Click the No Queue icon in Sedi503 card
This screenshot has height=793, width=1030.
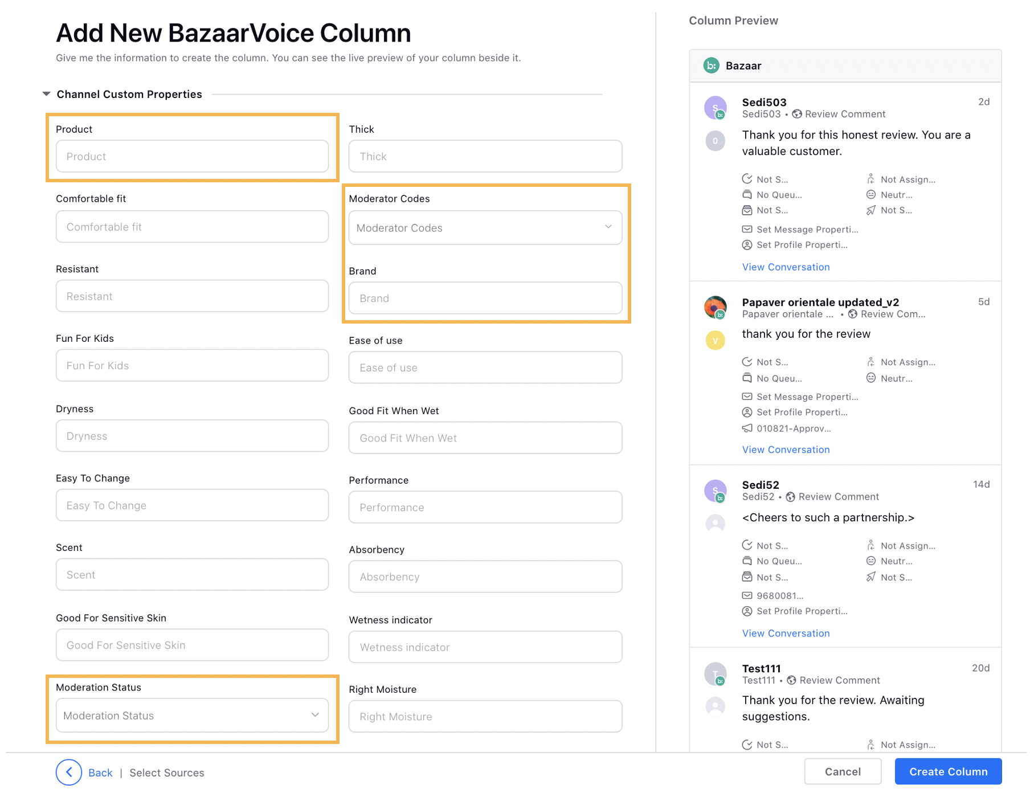[x=747, y=195]
